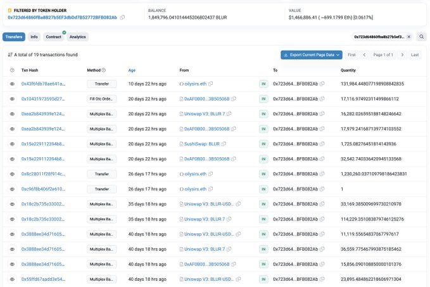Image resolution: width=430 pixels, height=287 pixels.
Task: Open transaction hash 0x10431973595d27
Action: point(42,99)
